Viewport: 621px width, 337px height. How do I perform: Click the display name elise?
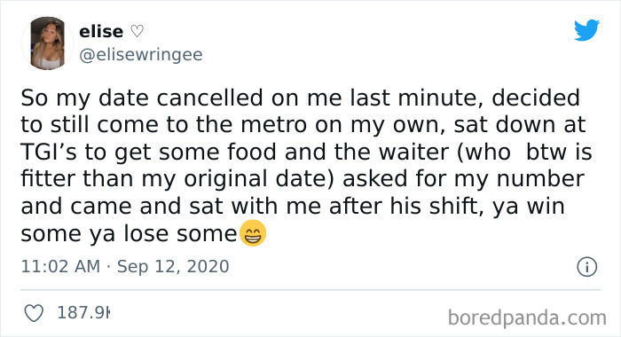point(101,31)
